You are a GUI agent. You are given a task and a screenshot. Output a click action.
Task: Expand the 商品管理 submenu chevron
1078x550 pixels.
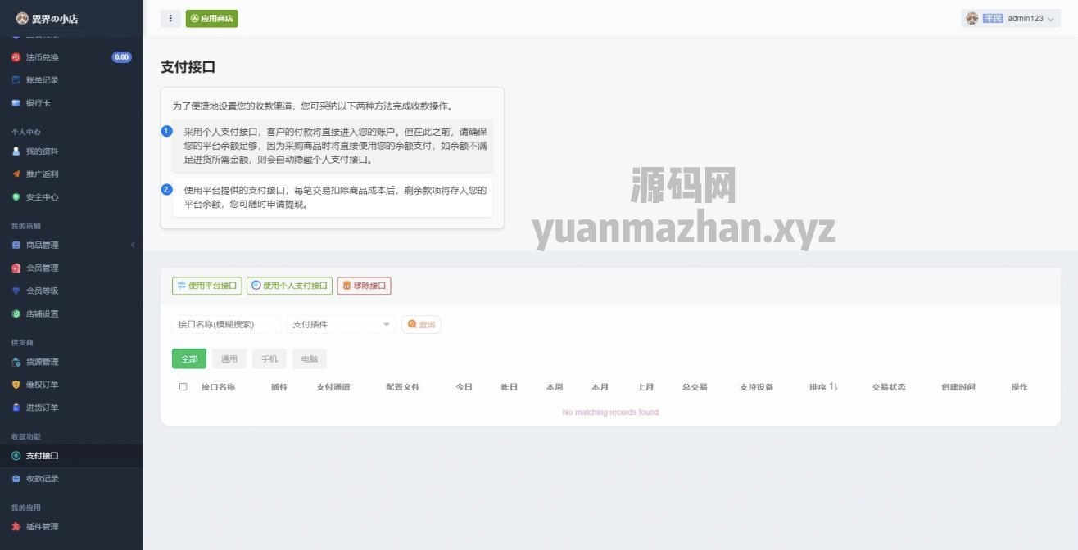click(x=133, y=245)
